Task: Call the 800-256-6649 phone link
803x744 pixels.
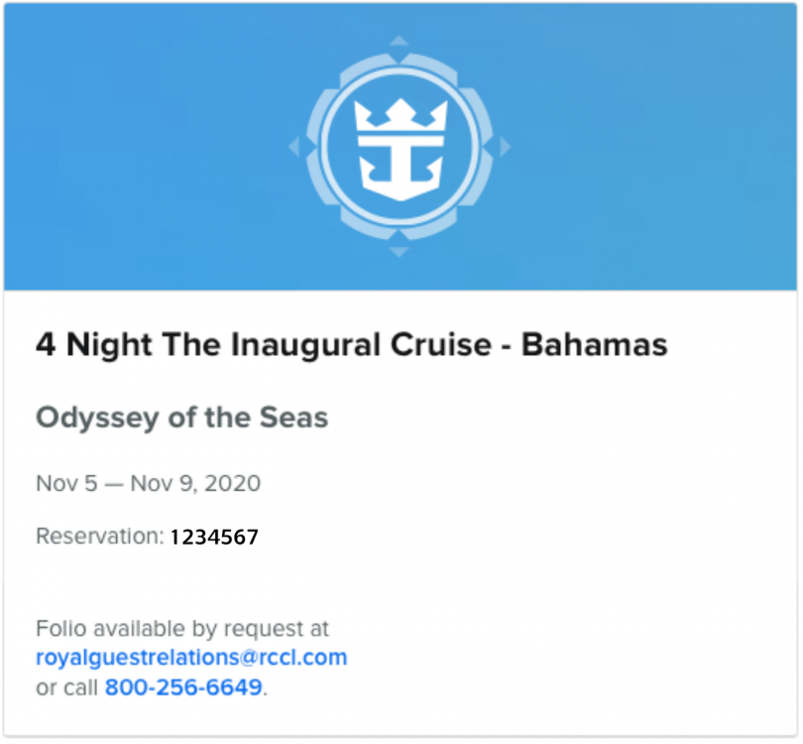Action: point(183,686)
